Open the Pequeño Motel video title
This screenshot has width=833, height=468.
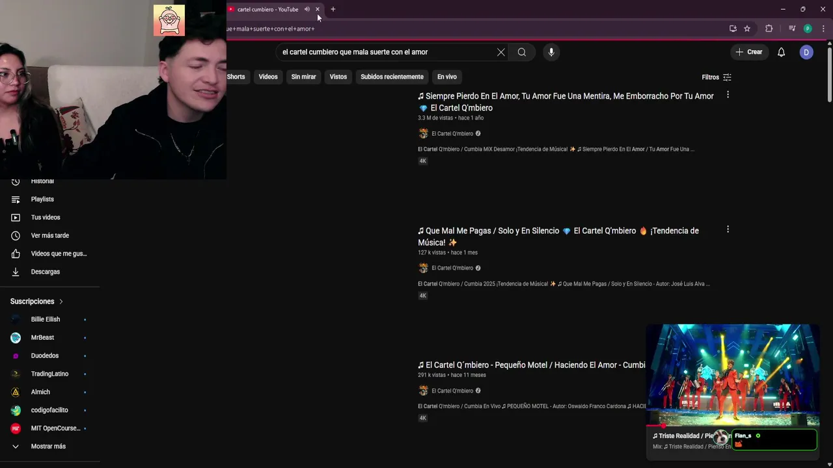pyautogui.click(x=532, y=365)
